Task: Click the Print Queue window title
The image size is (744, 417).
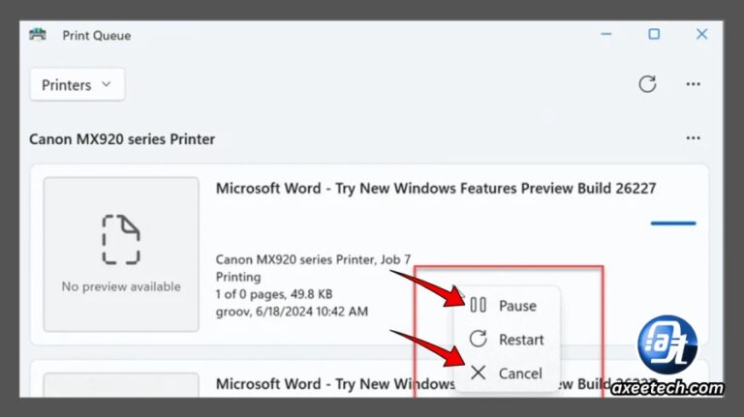Action: tap(97, 36)
